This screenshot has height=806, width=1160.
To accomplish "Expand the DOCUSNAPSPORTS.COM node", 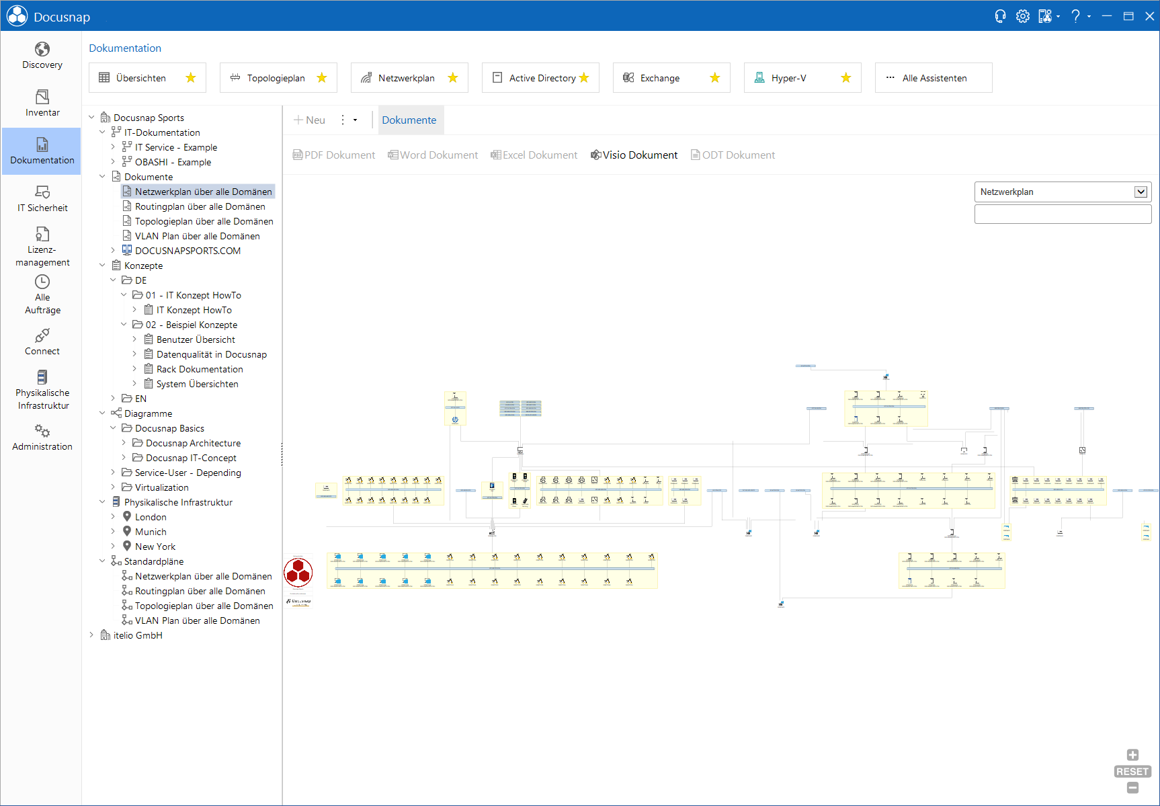I will 113,251.
